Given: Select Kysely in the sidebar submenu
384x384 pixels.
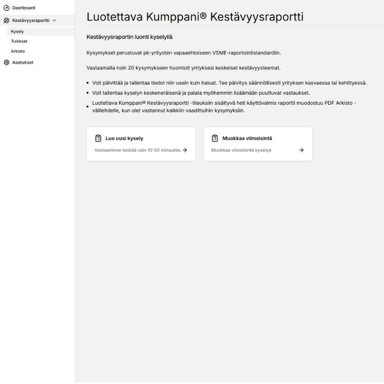Looking at the screenshot, I should pos(18,31).
